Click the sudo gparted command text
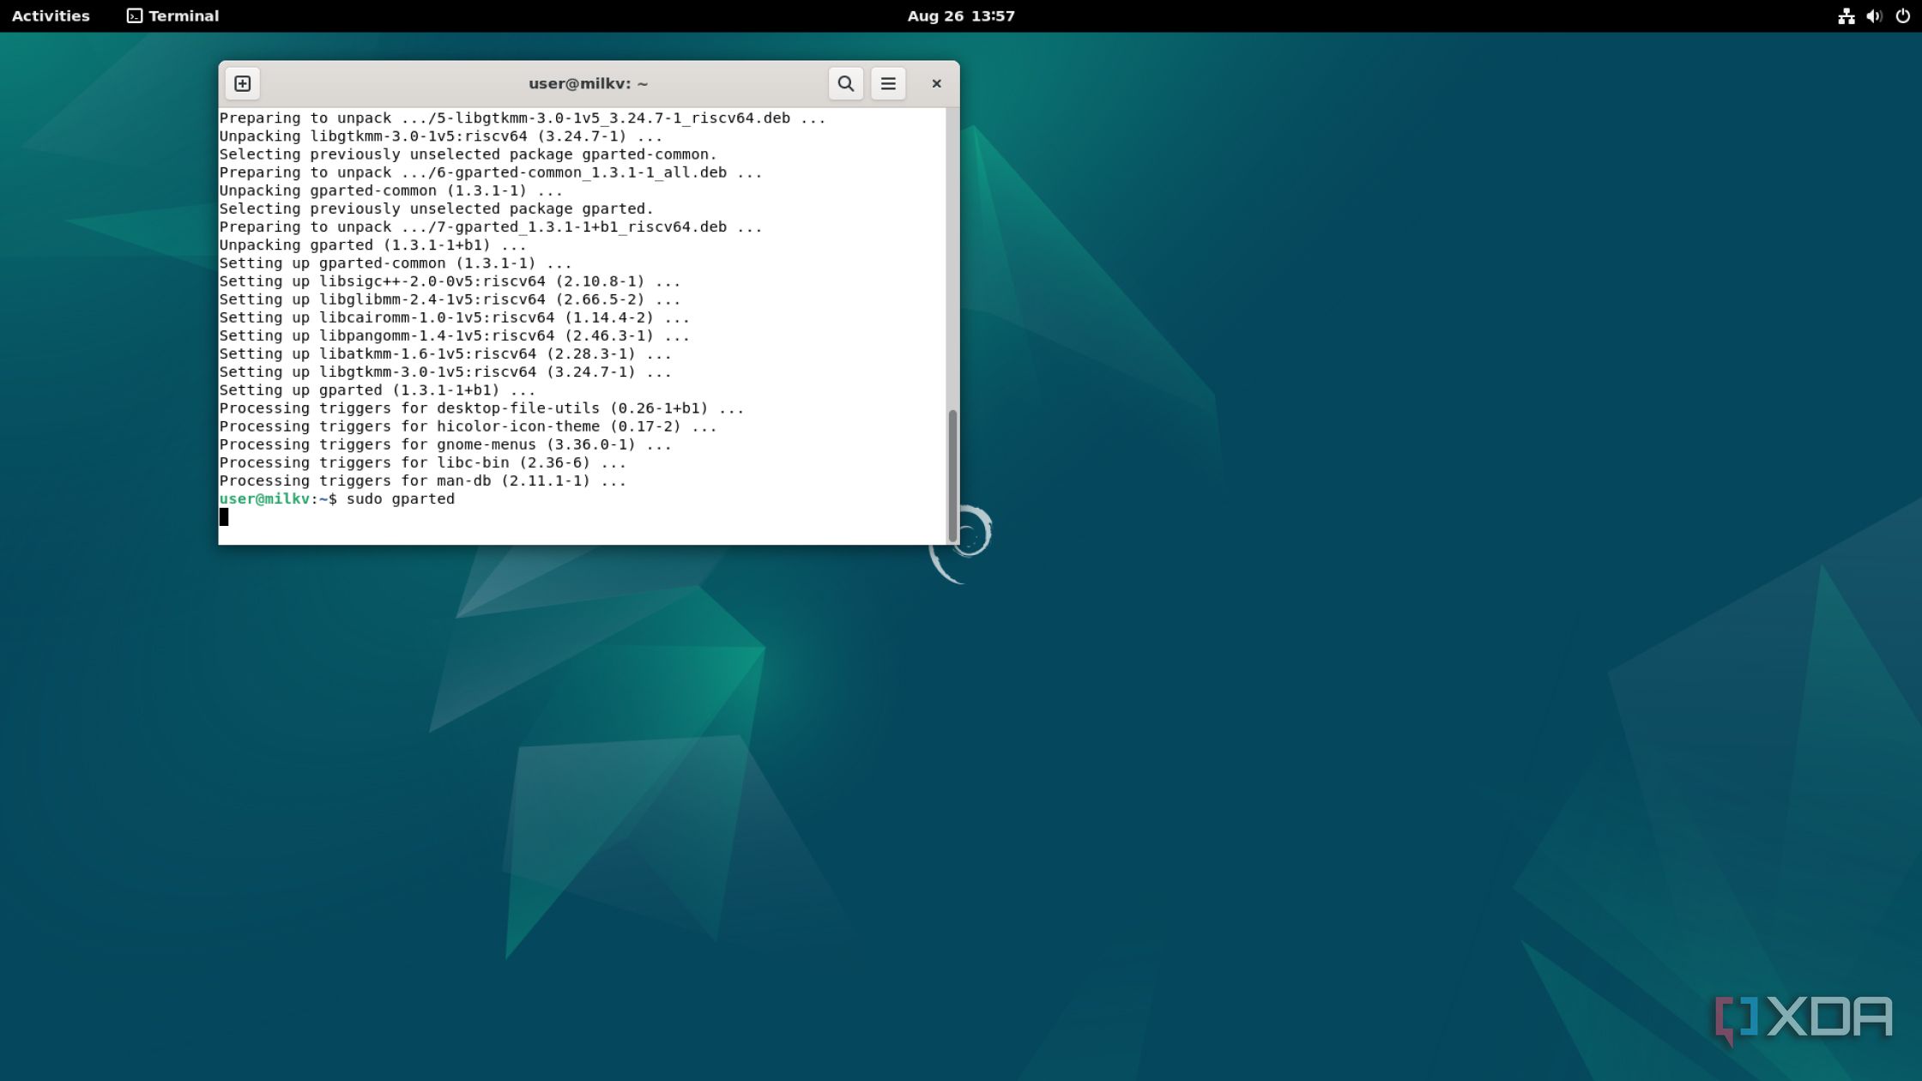 click(x=400, y=498)
